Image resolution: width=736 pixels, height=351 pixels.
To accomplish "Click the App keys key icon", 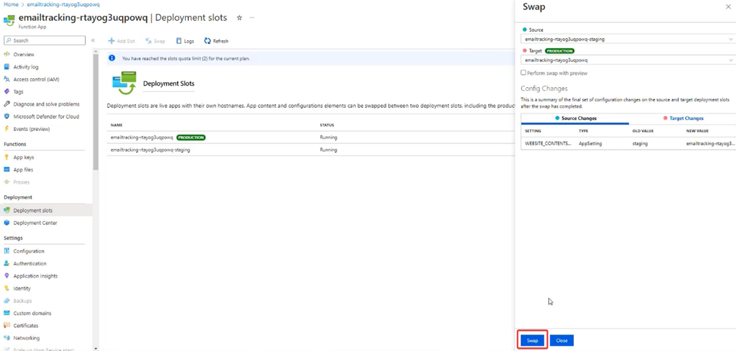I will pos(7,157).
